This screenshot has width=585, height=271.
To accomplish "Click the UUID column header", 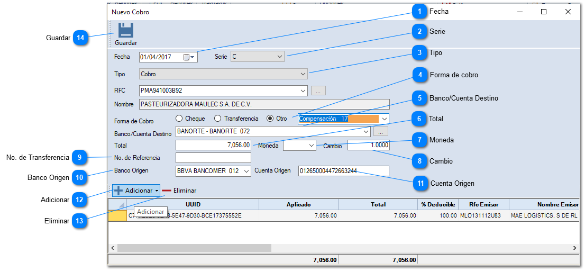I will [x=193, y=204].
